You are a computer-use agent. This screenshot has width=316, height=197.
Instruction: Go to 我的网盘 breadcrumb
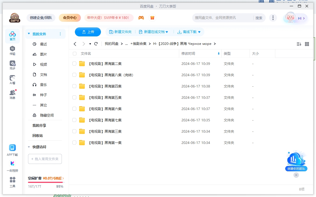click(x=111, y=44)
